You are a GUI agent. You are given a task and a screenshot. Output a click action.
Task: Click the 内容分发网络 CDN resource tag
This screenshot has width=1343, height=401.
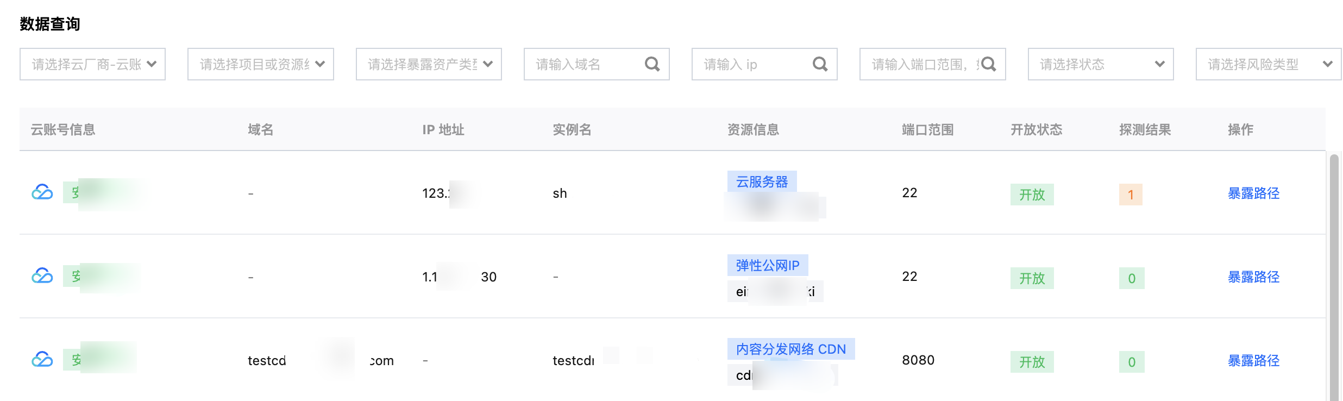click(x=790, y=349)
